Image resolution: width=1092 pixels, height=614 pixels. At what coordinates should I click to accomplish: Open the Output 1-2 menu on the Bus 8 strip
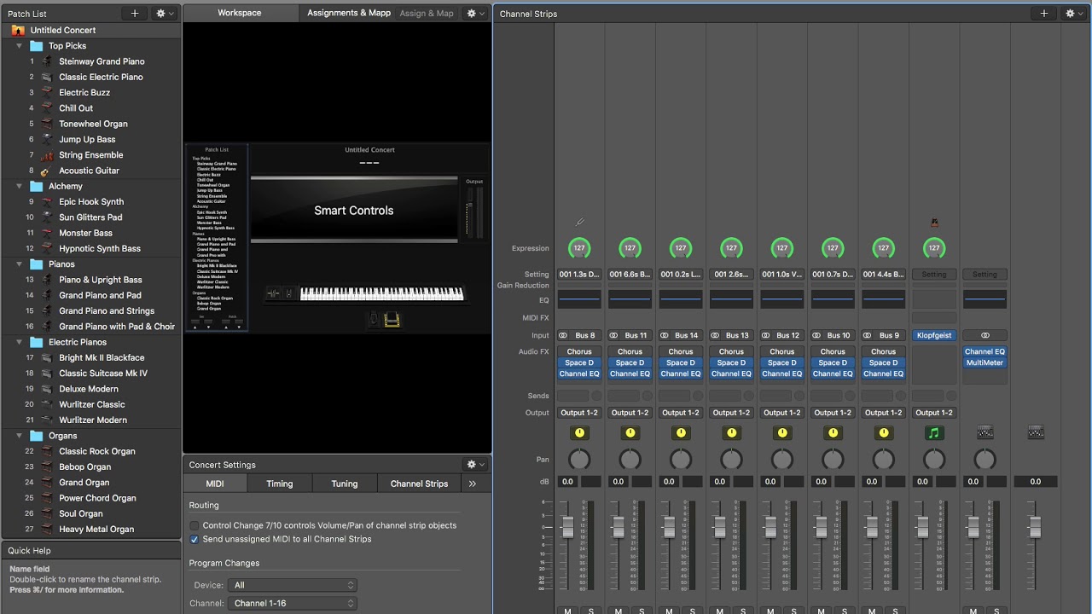pos(579,413)
